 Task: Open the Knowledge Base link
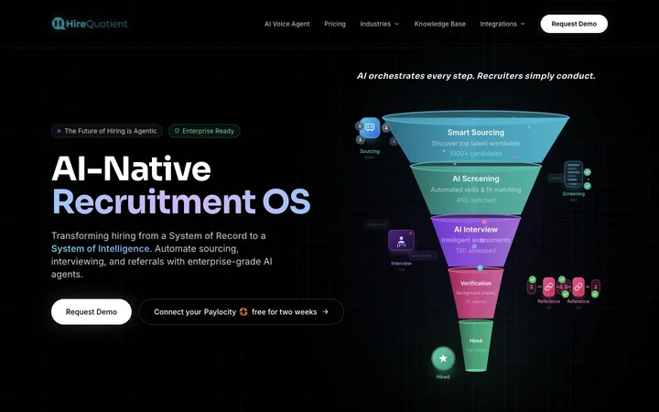[440, 24]
